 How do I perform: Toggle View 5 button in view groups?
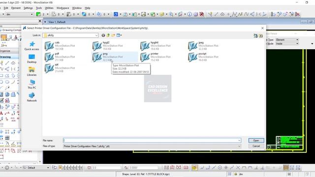tap(72, 168)
